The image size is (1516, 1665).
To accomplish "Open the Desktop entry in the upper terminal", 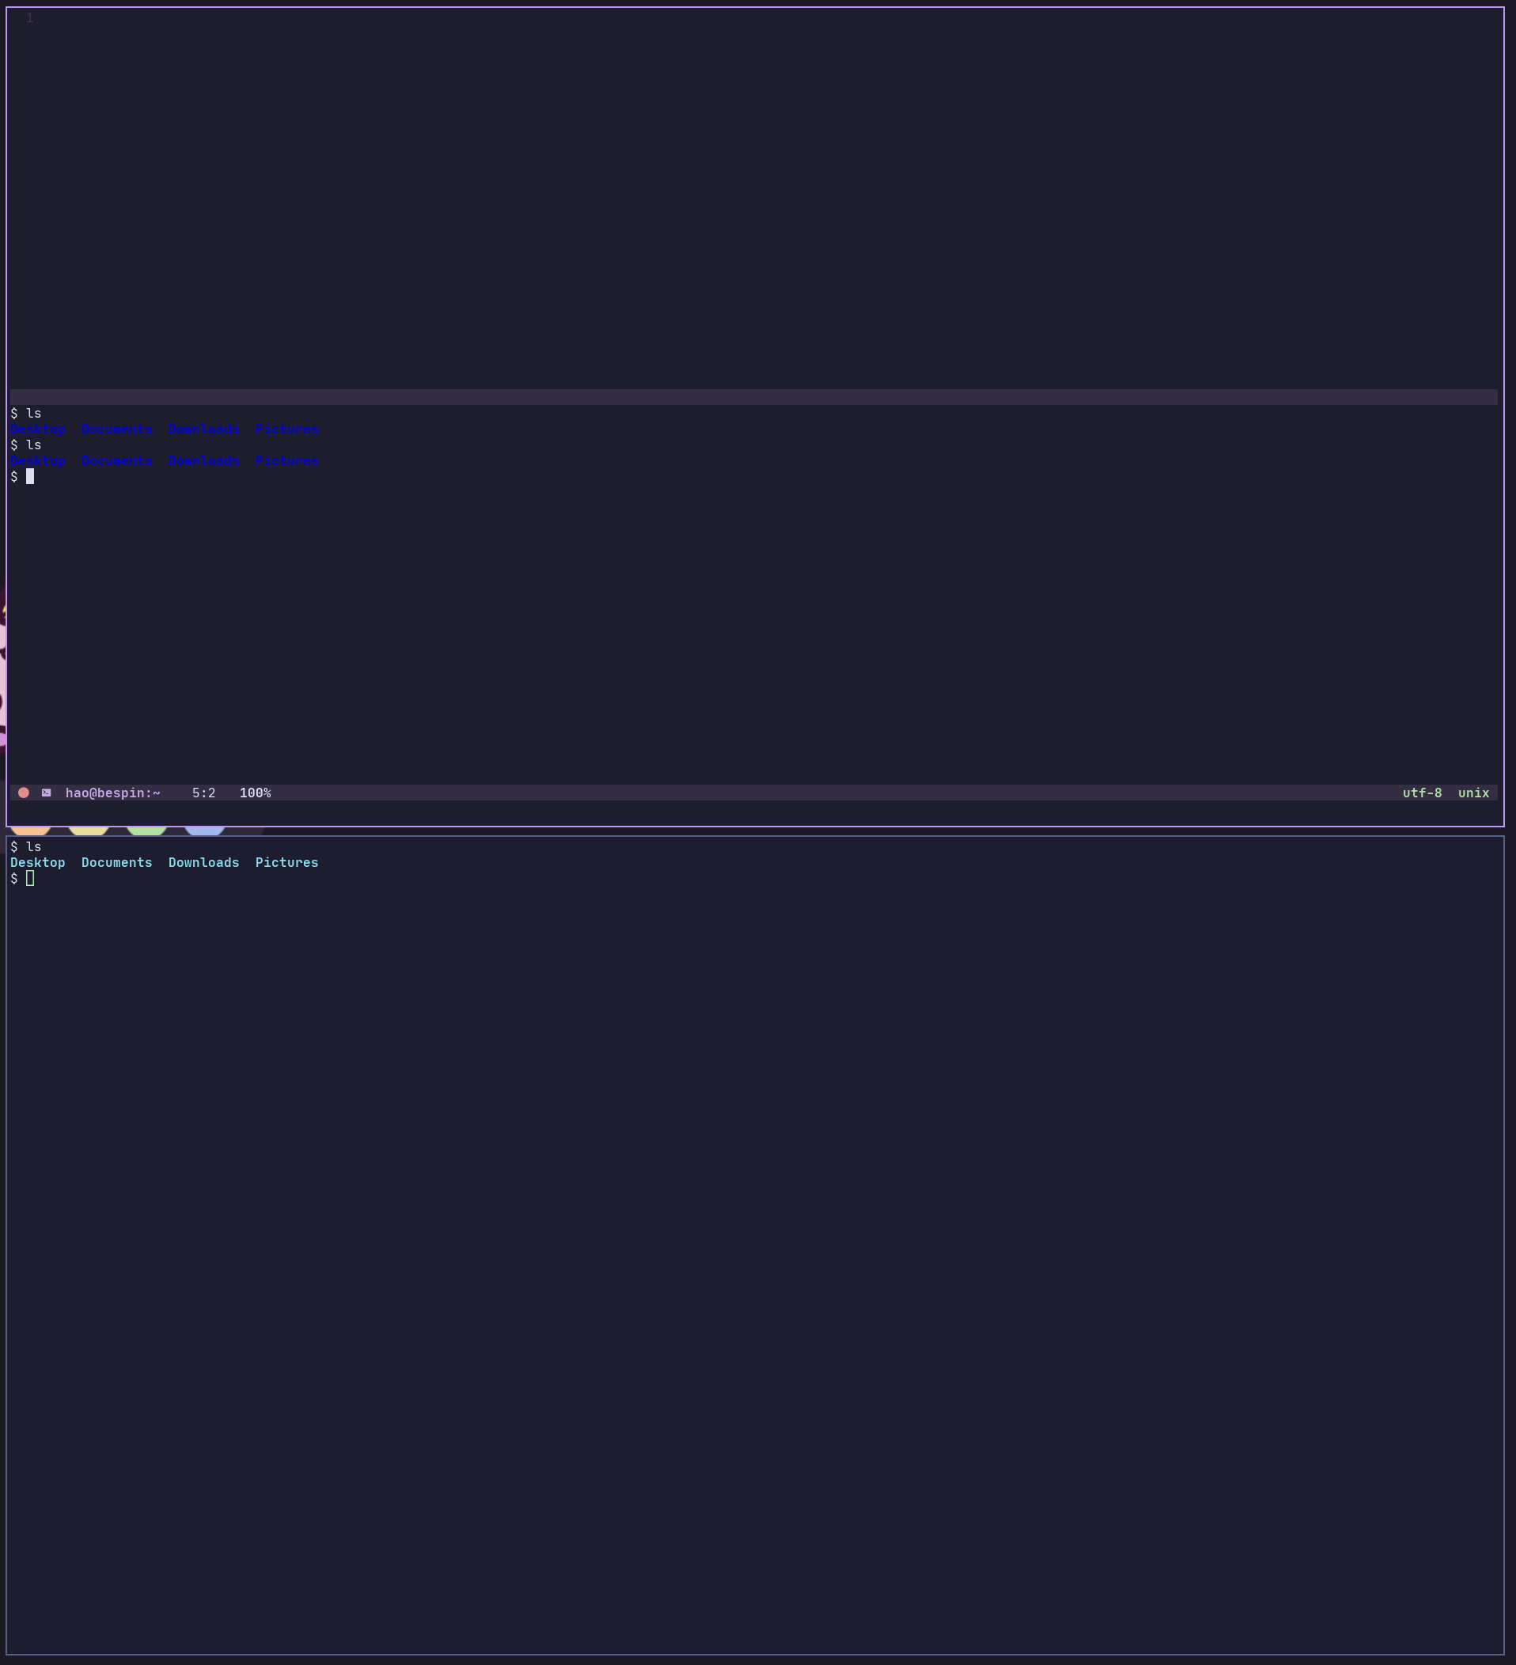I will pos(38,429).
